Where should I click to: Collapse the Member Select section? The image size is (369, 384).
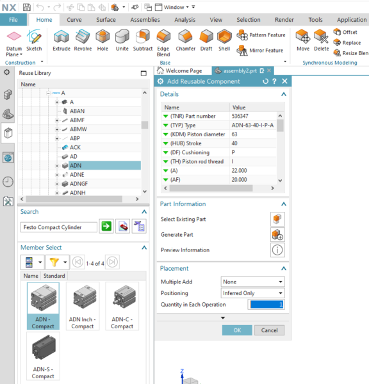pos(144,247)
